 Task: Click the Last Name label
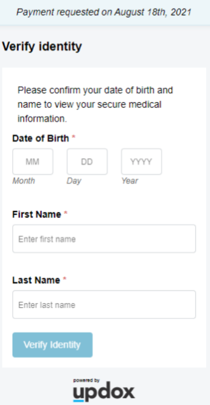(36, 280)
